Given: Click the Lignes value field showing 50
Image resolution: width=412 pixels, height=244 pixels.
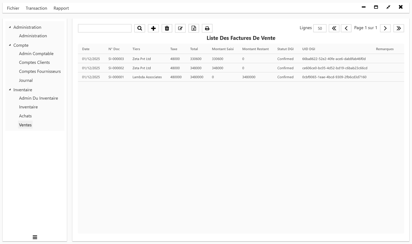Looking at the screenshot, I should click(x=319, y=28).
